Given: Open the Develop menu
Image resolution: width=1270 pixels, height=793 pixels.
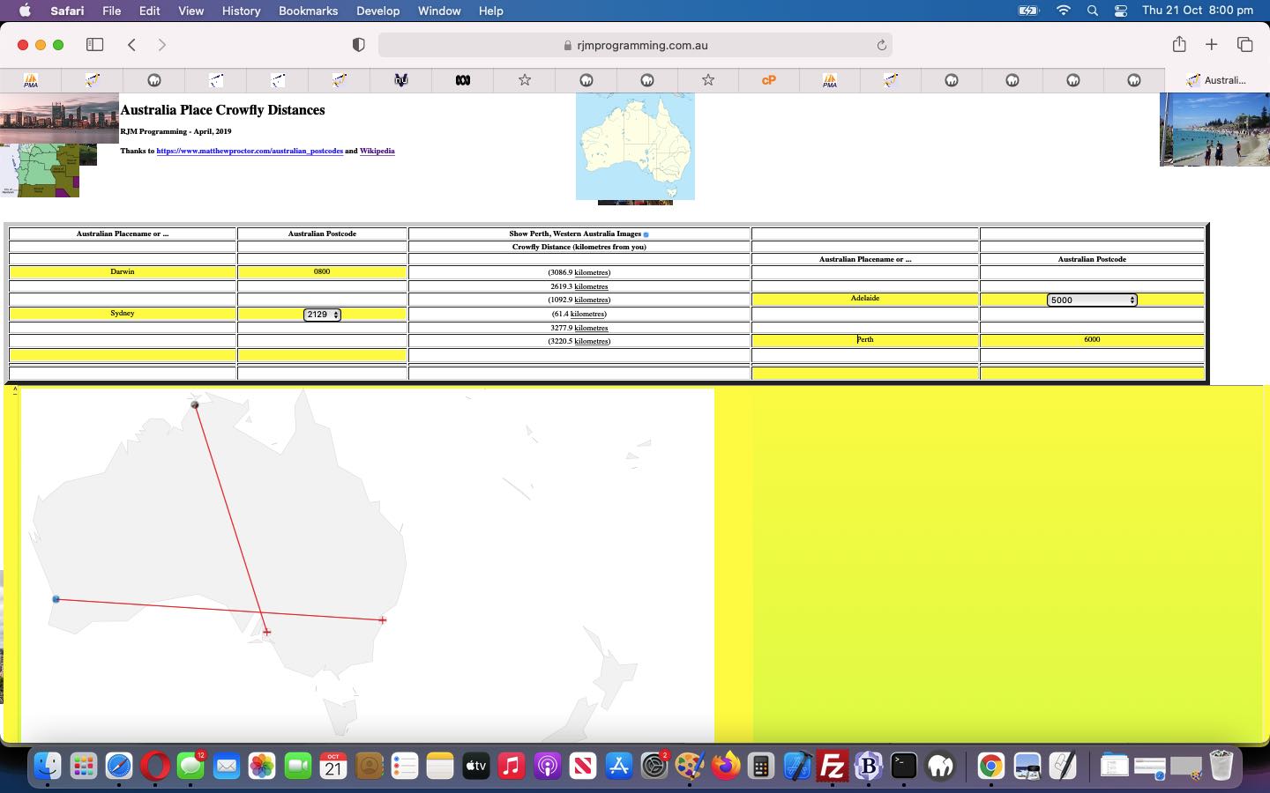Looking at the screenshot, I should [377, 11].
